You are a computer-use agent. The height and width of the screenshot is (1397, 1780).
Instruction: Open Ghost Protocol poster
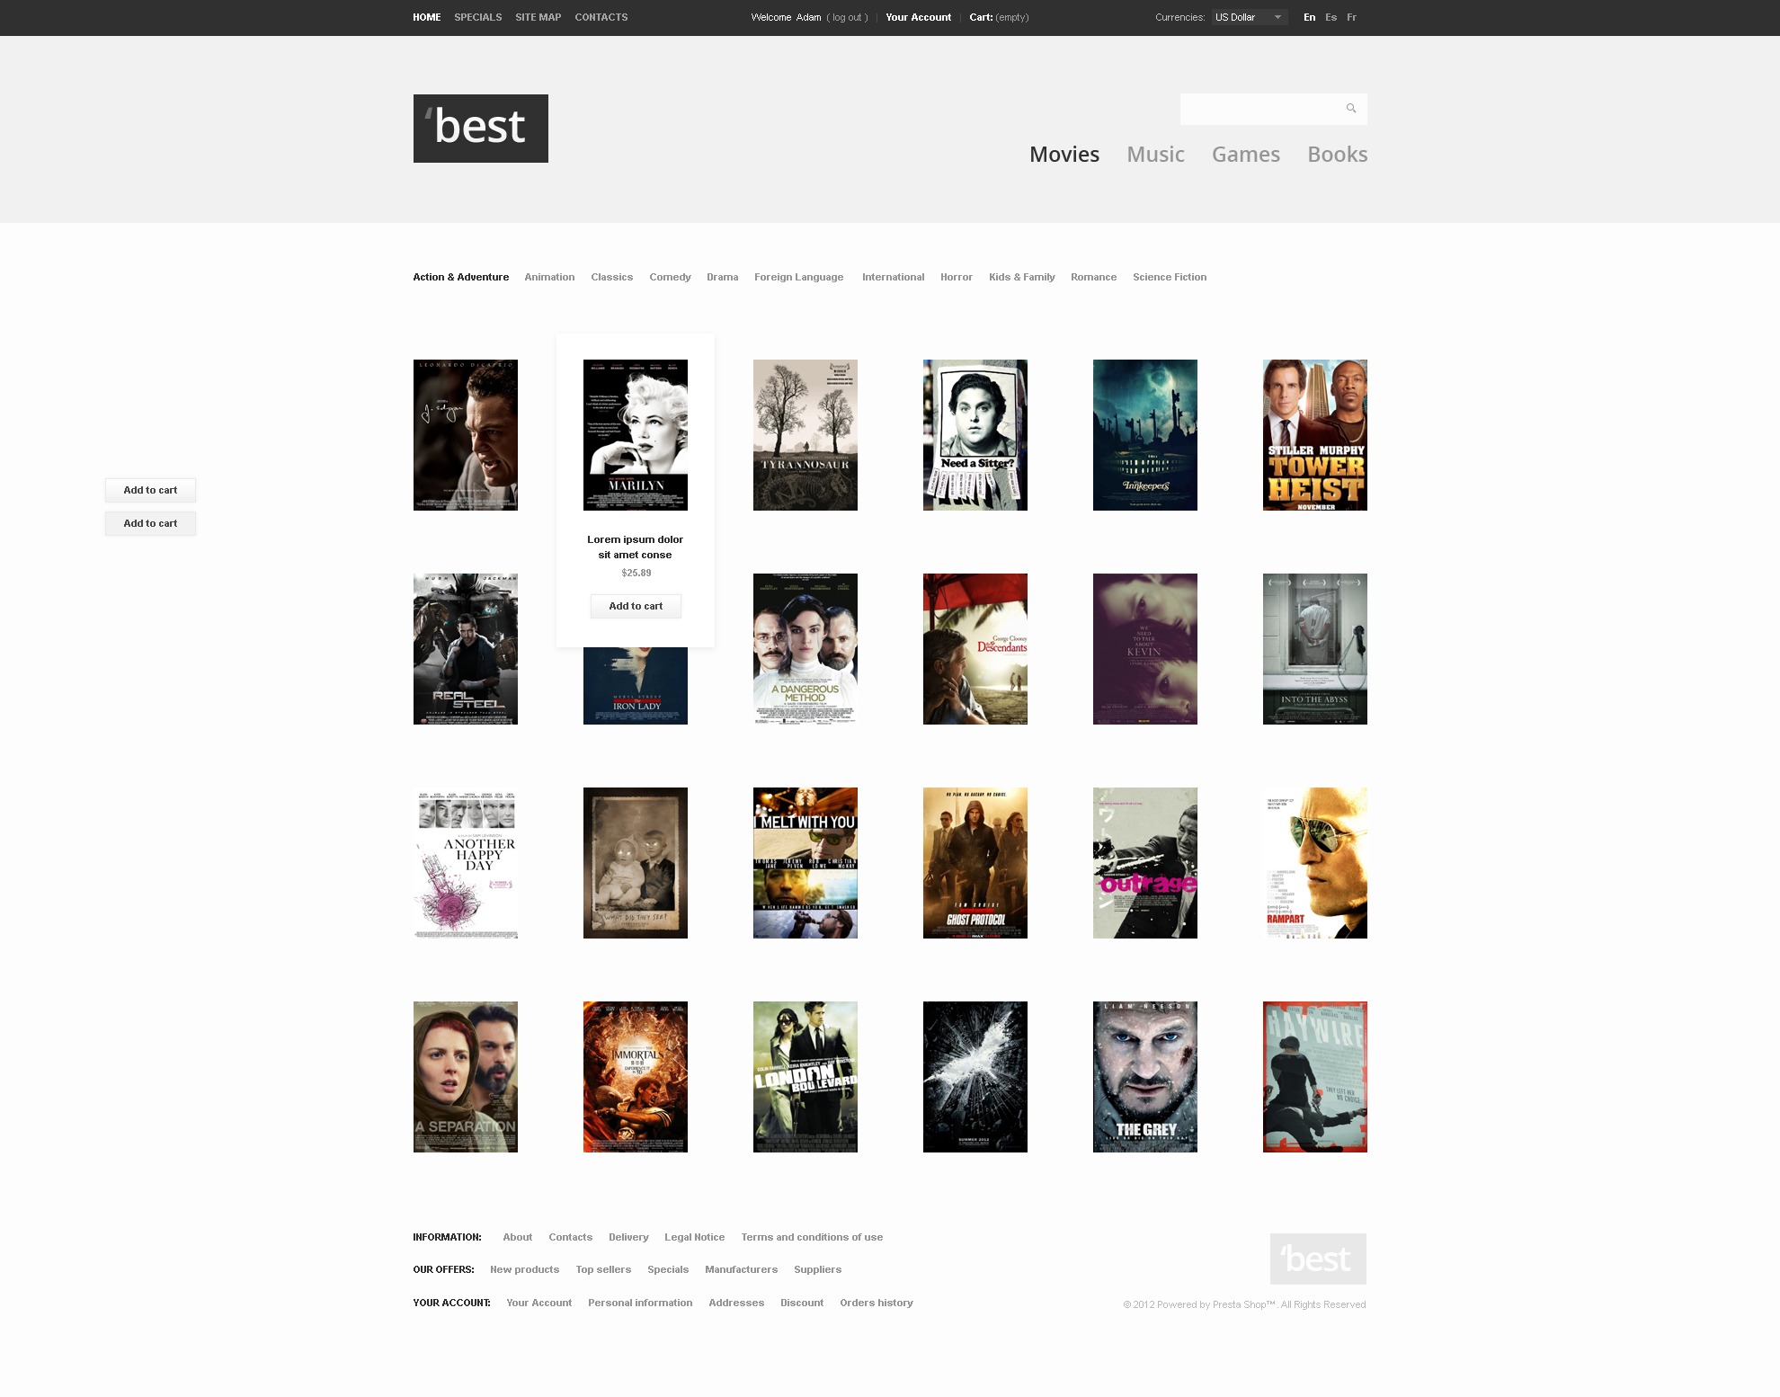[x=975, y=863]
